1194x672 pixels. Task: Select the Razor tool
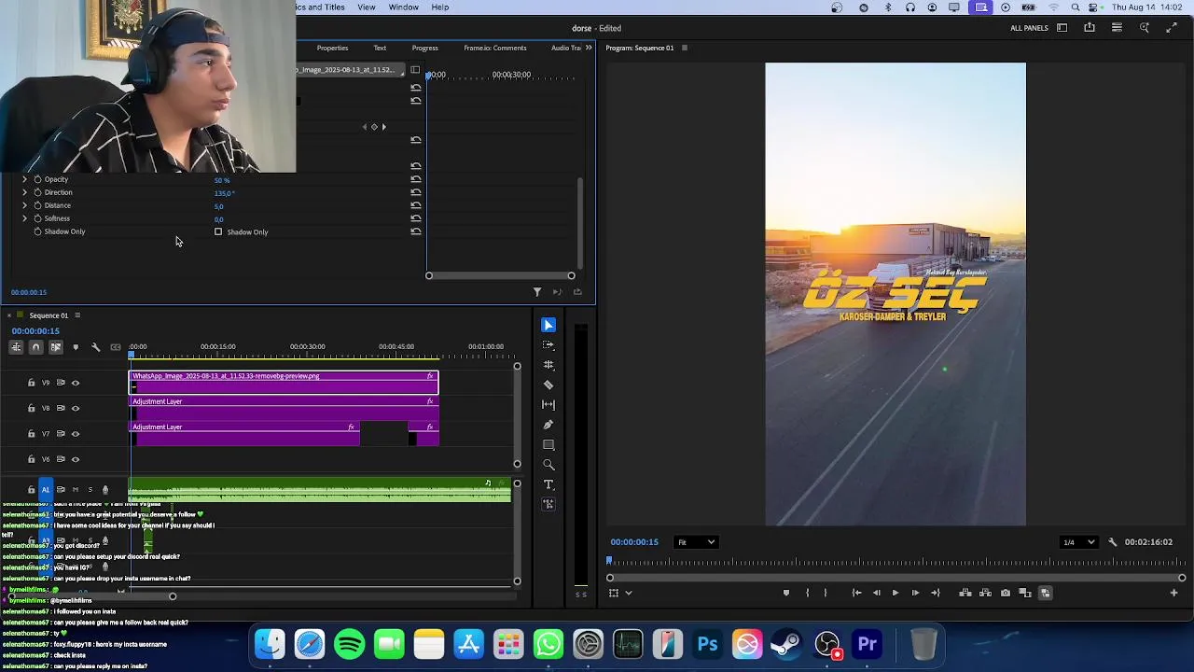(548, 385)
